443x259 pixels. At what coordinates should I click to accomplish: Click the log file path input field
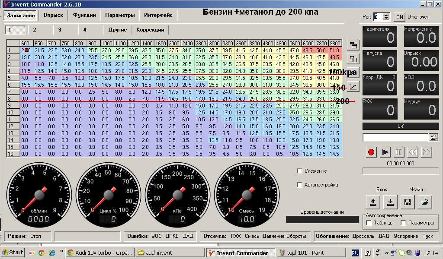pyautogui.click(x=395, y=137)
